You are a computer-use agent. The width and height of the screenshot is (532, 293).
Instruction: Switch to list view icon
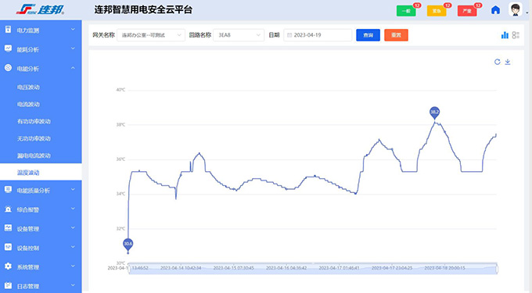pos(516,35)
